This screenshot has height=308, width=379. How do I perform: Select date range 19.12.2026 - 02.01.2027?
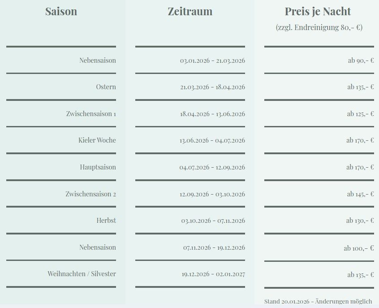click(x=213, y=274)
